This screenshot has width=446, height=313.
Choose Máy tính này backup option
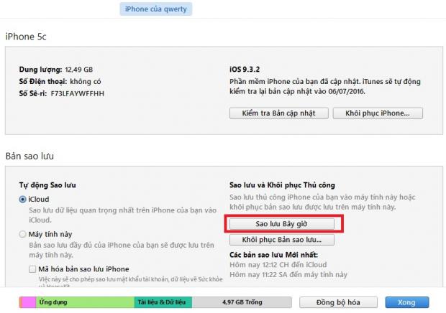click(23, 235)
